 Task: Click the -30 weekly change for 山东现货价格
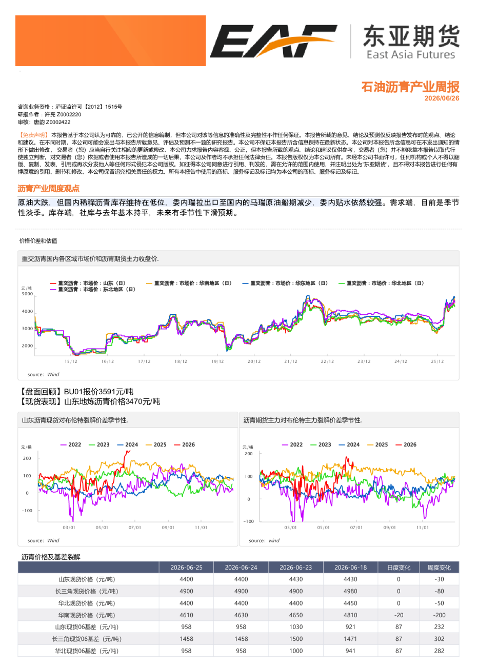click(439, 579)
